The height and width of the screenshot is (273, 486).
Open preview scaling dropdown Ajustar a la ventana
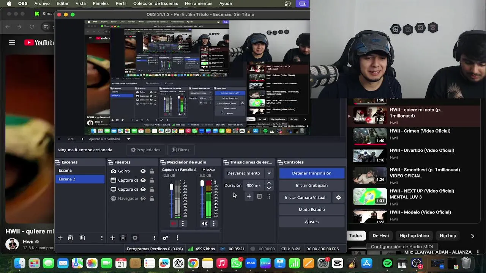[x=109, y=139]
